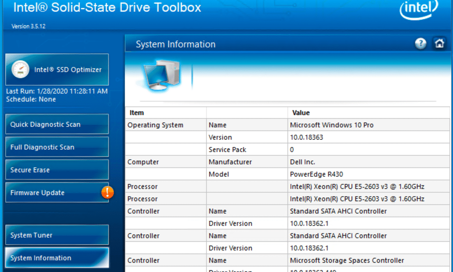Viewport: 453px width, 272px height.
Task: Open the System Tuner
Action: pyautogui.click(x=57, y=235)
